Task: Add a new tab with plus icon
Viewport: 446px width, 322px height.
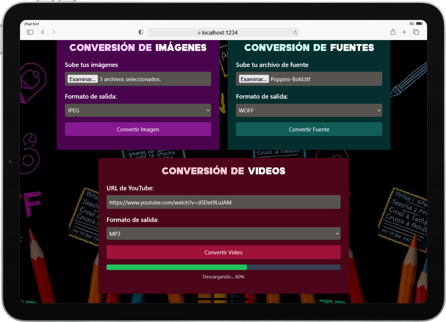Action: pyautogui.click(x=404, y=32)
